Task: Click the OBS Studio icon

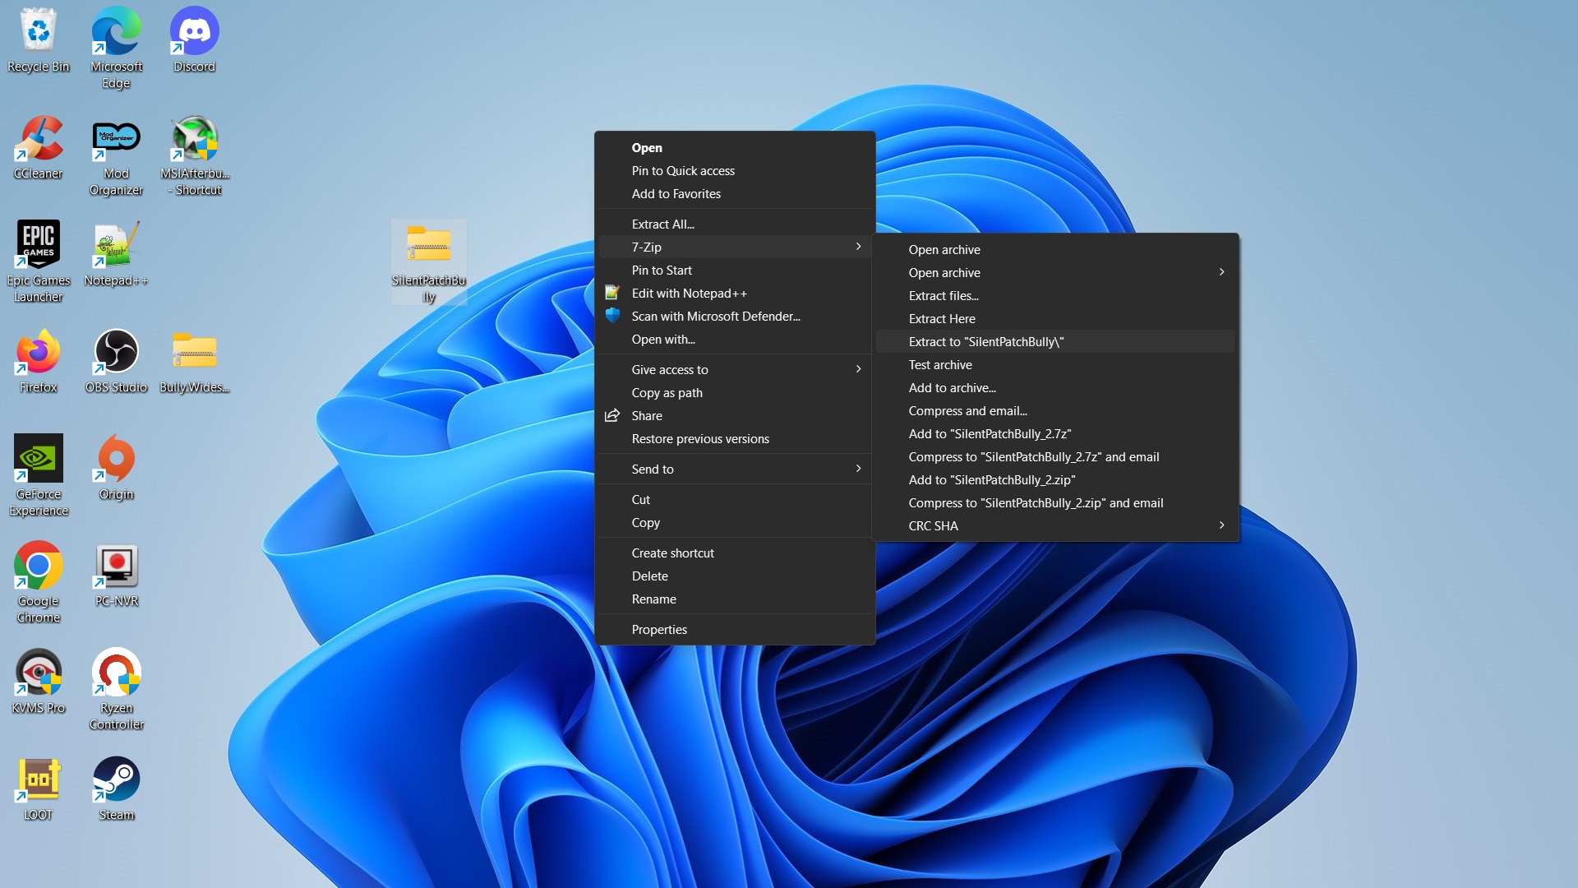Action: [x=116, y=352]
